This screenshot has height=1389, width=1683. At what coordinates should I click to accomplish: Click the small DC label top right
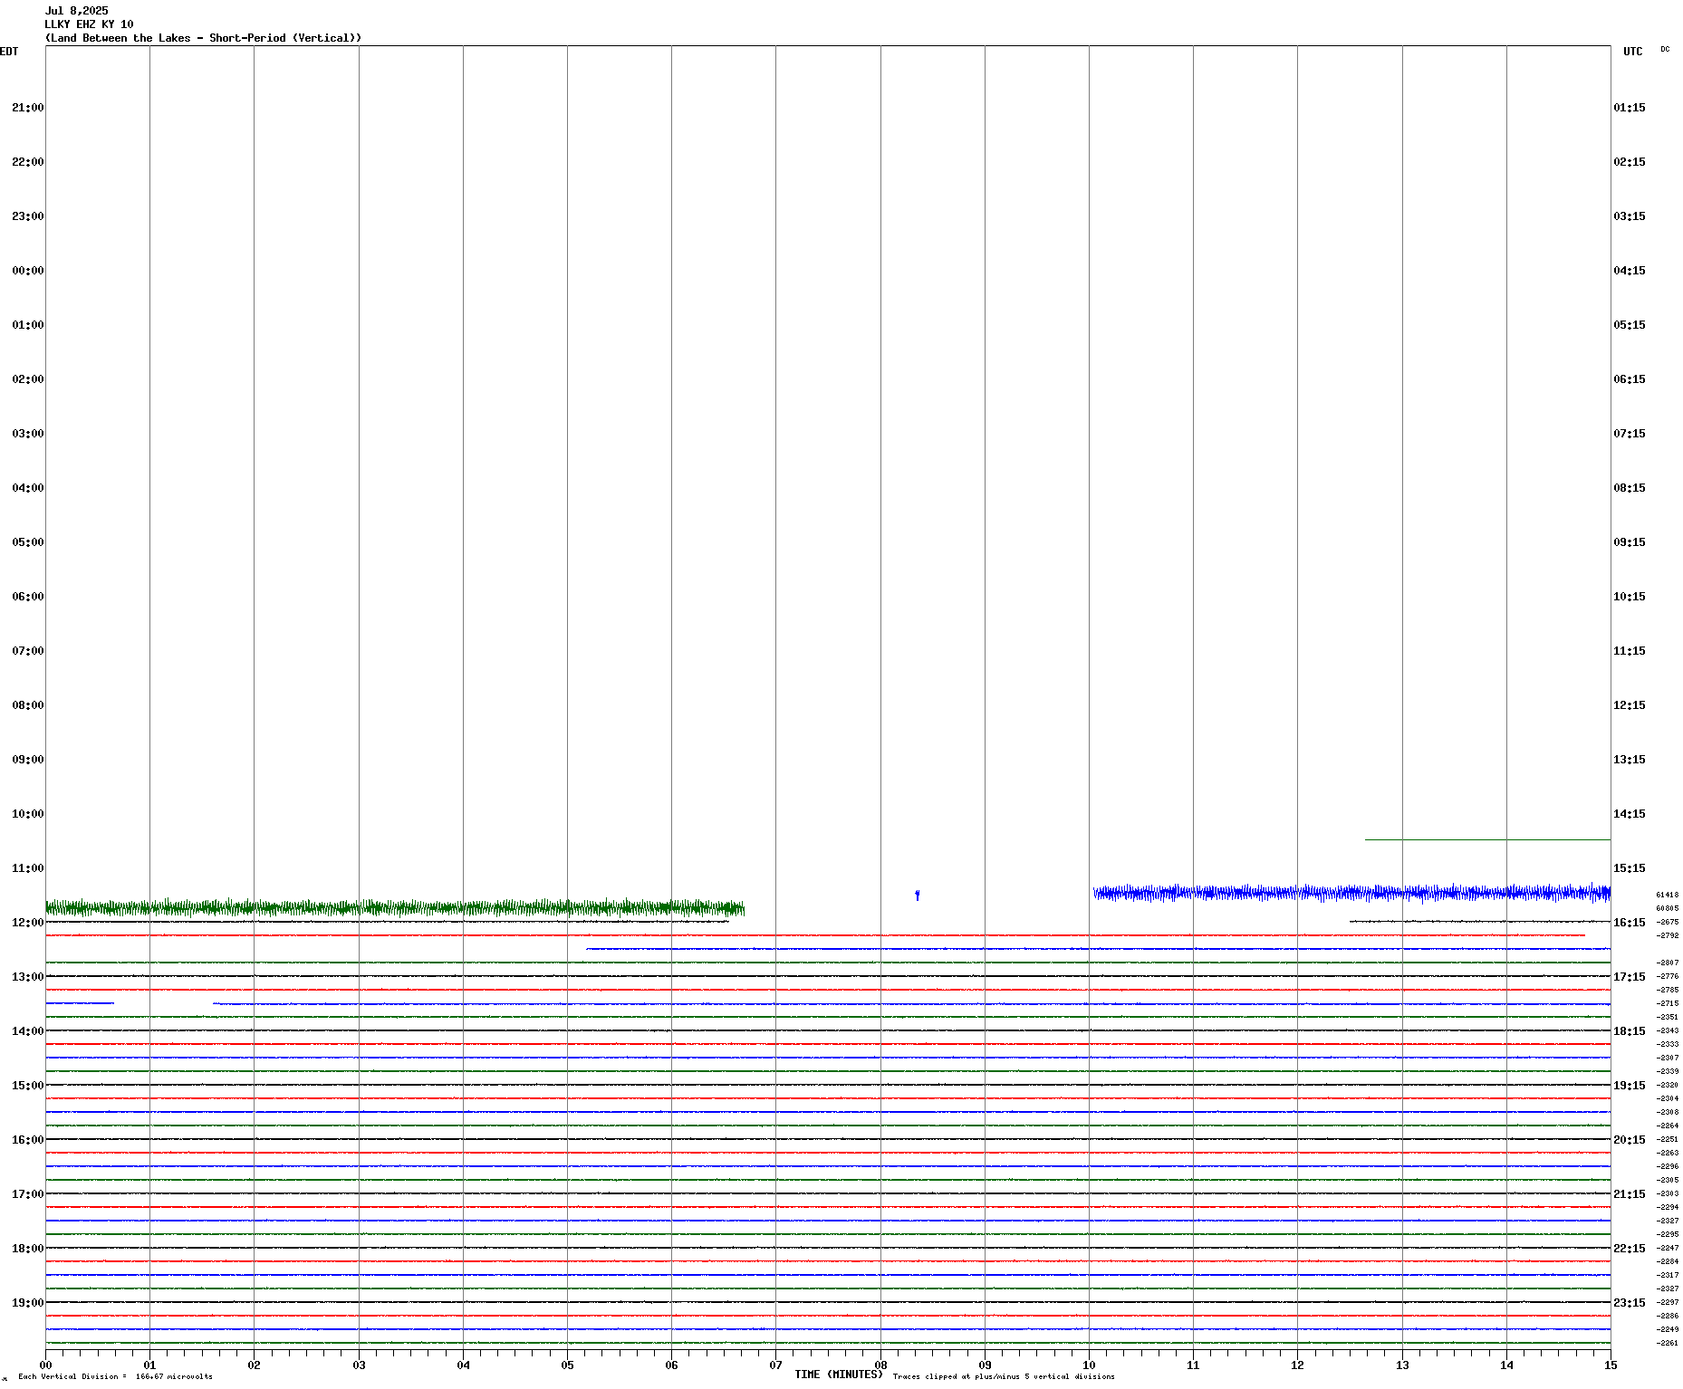tap(1665, 49)
